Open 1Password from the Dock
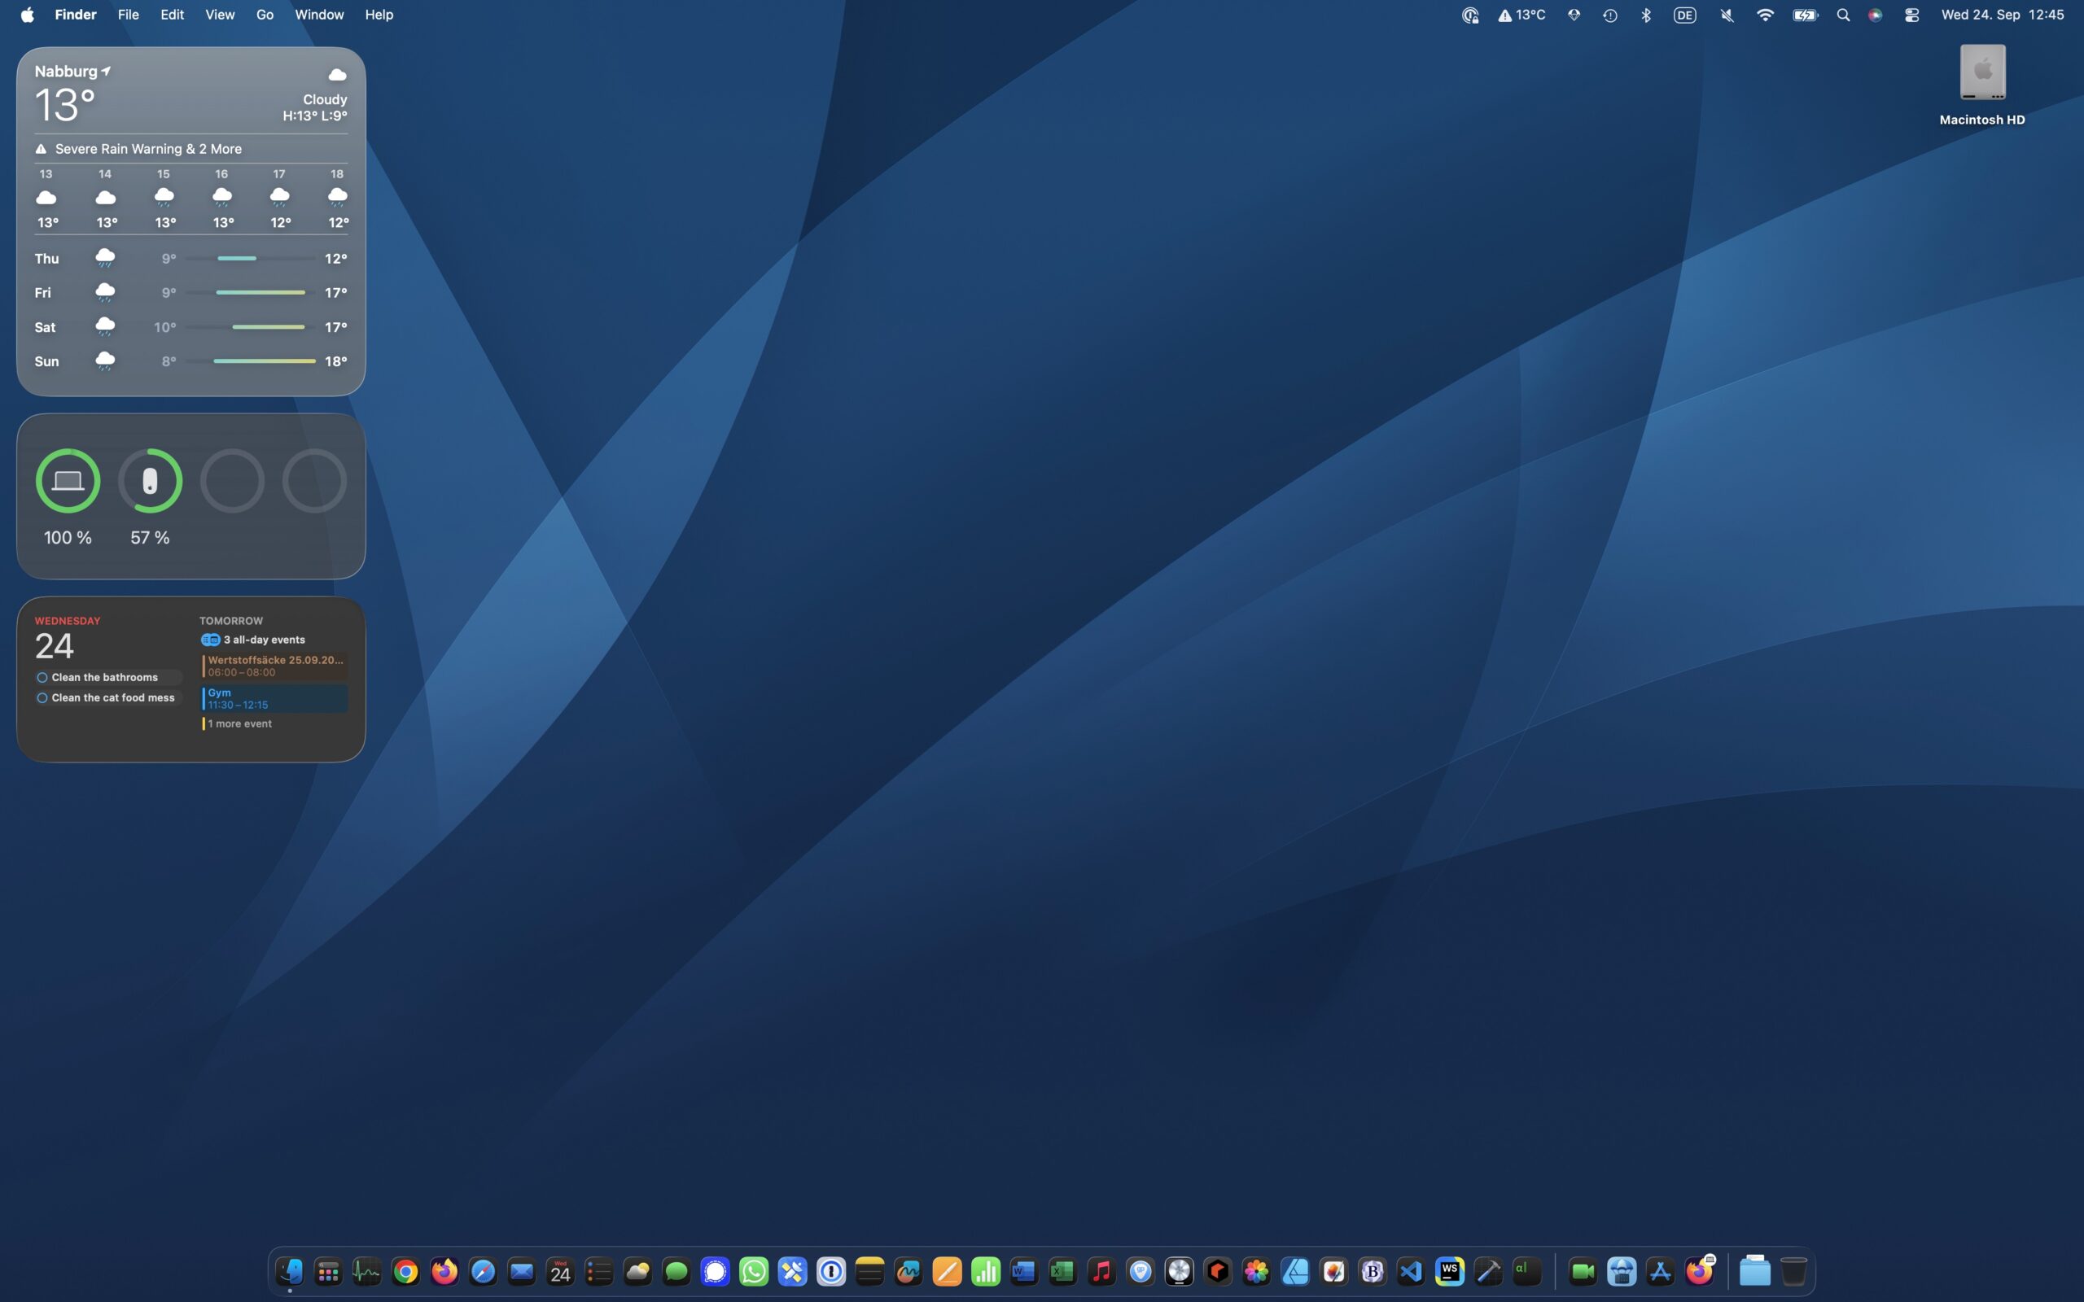2084x1302 pixels. coord(831,1271)
